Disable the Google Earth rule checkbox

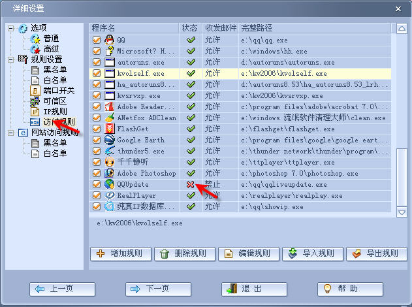coord(97,140)
